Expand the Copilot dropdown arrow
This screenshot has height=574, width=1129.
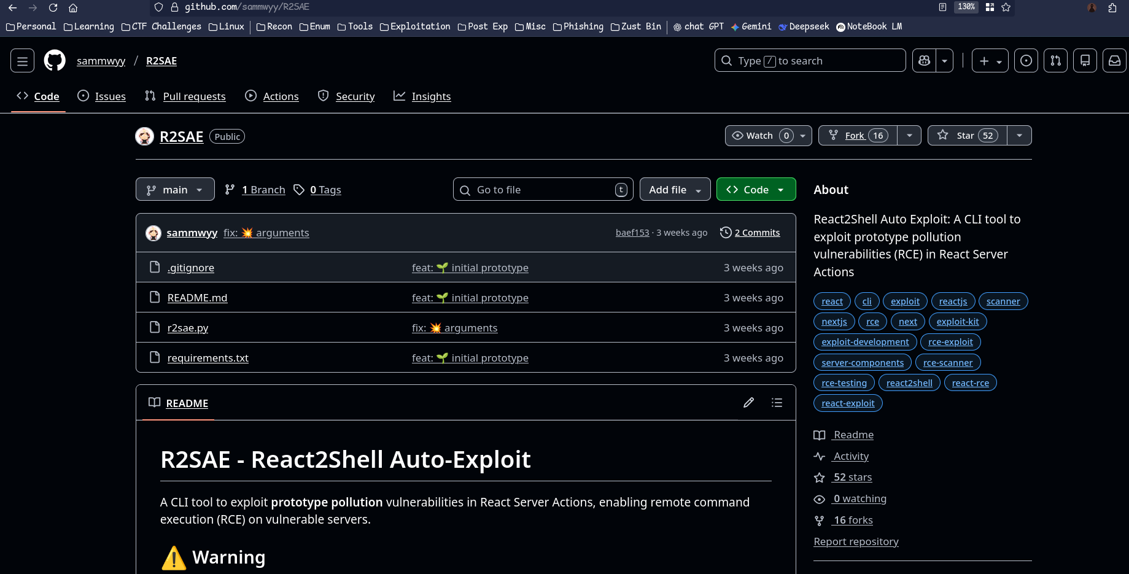[x=944, y=61]
